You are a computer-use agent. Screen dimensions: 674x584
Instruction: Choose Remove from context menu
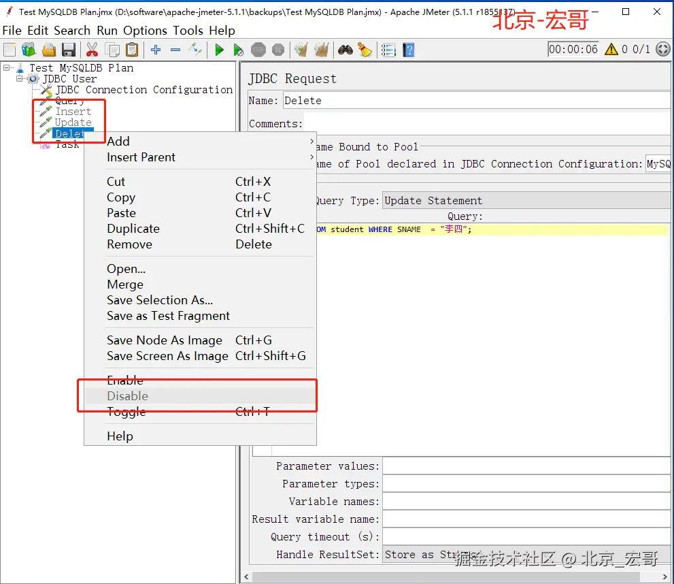coord(201,244)
